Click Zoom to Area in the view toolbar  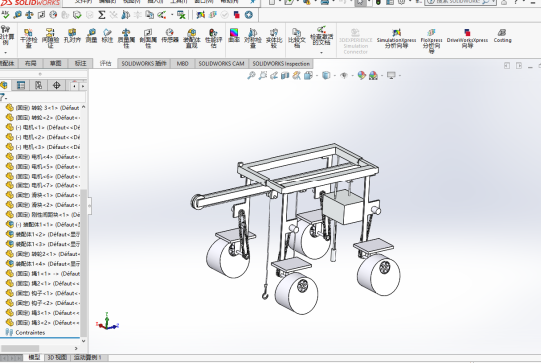coord(263,75)
